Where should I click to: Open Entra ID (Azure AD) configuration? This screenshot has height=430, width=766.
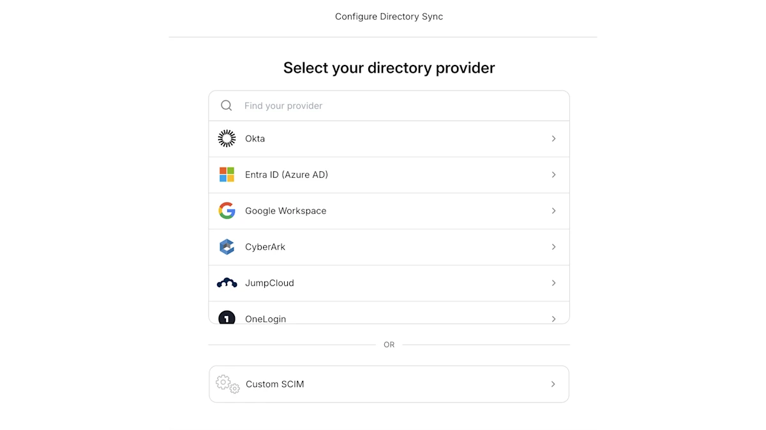point(554,175)
